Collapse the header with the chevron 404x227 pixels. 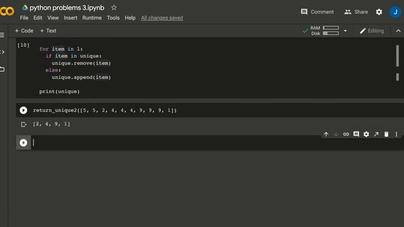[398, 31]
